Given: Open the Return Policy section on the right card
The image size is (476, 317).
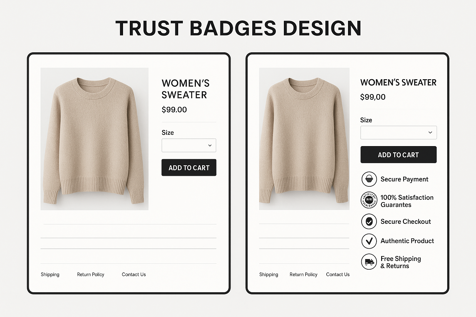Looking at the screenshot, I should 303,274.
